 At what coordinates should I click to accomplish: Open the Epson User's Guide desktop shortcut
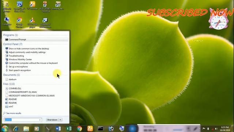19,7
